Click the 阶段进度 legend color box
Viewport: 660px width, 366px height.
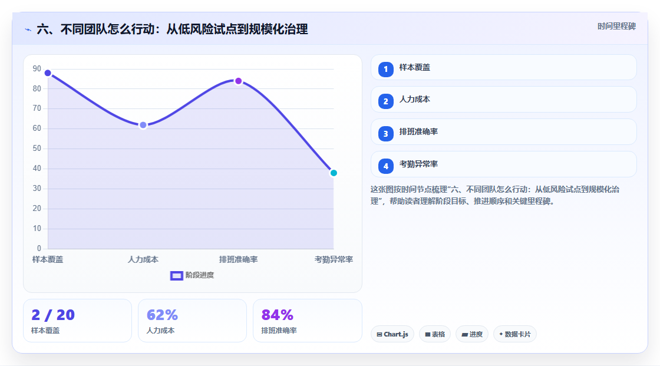point(176,276)
